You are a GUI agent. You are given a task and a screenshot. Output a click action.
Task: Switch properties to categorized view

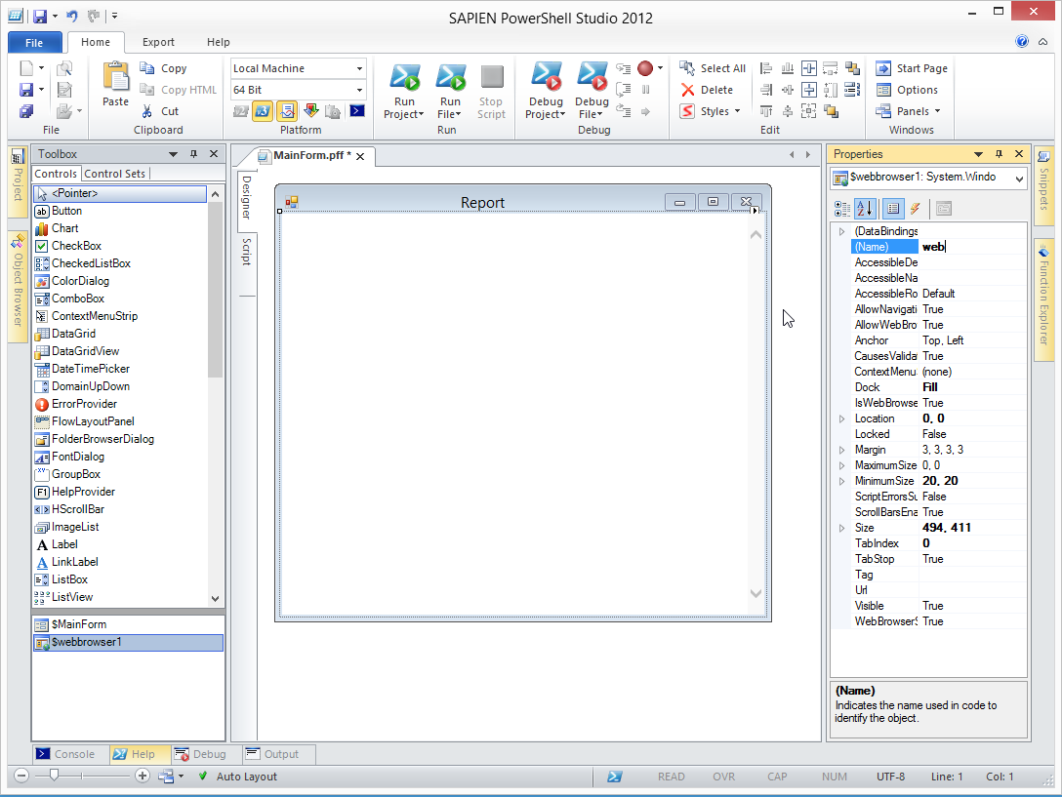point(842,208)
